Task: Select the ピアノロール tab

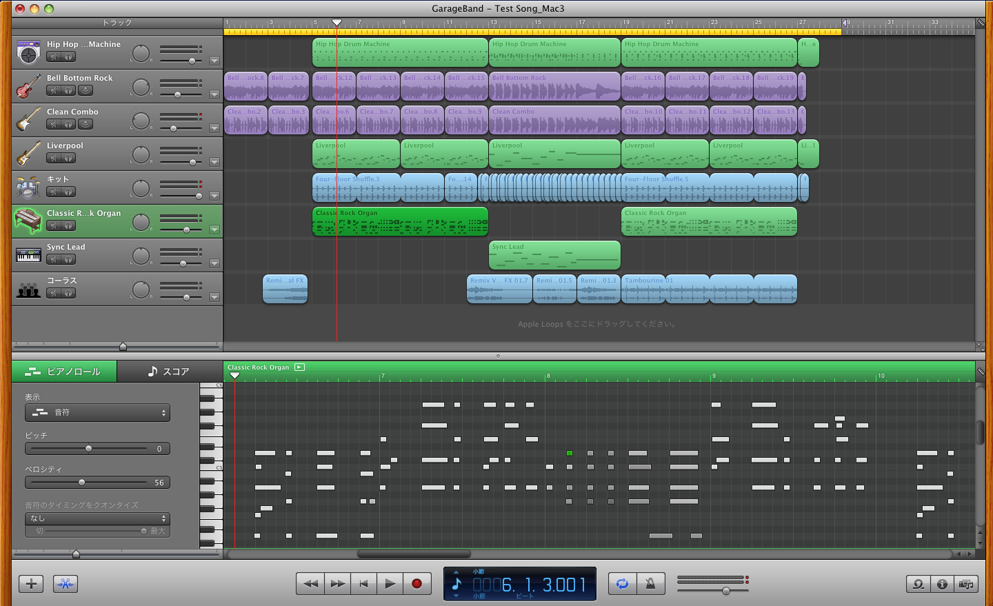Action: pos(64,372)
